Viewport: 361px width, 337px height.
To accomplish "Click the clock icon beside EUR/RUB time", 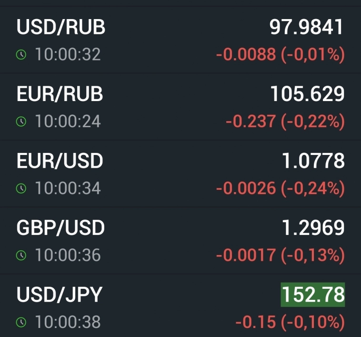I will point(21,122).
